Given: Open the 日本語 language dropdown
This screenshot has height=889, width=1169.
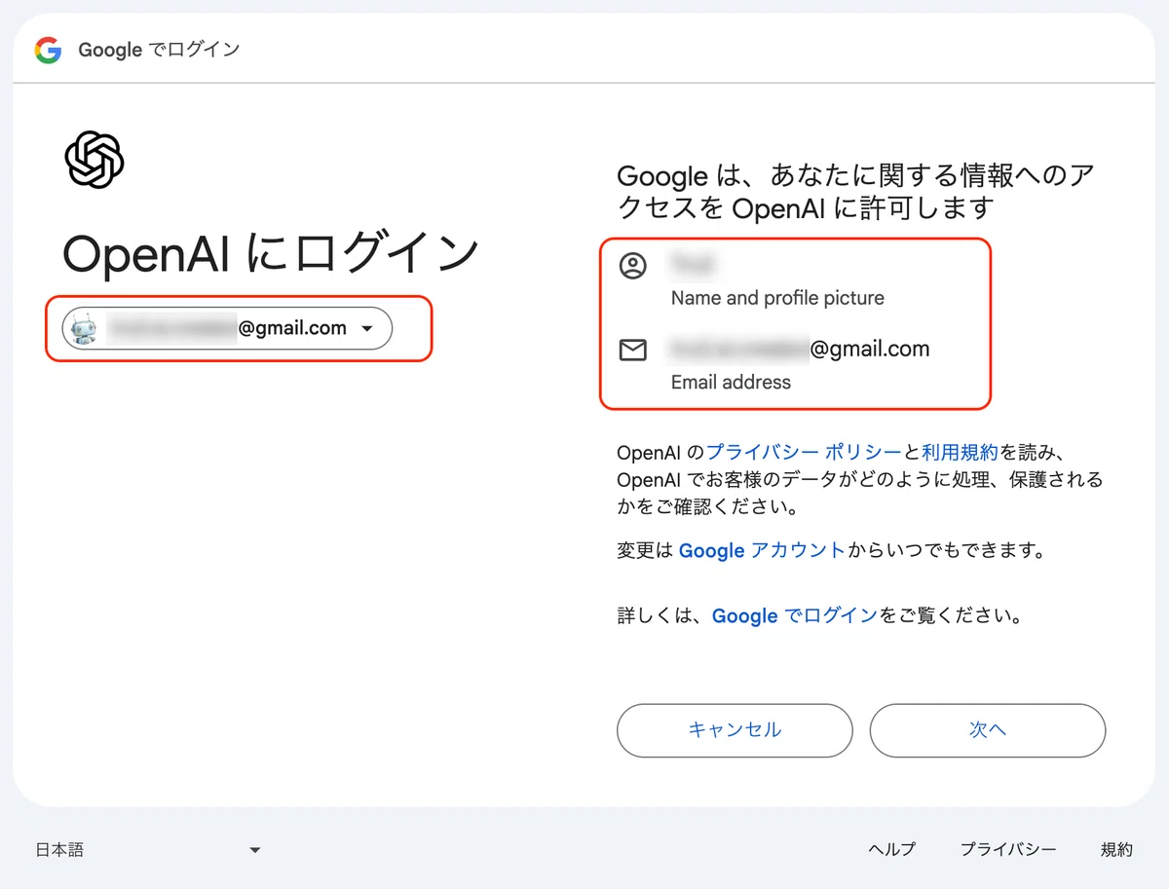Looking at the screenshot, I should point(148,850).
